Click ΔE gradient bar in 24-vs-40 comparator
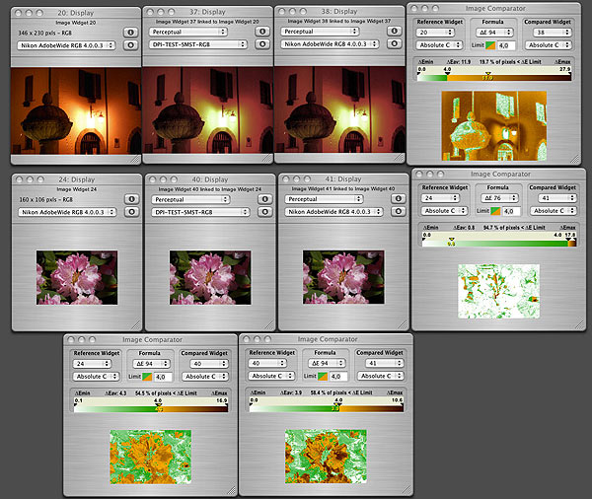Screen dimensions: 592x499 pyautogui.click(x=151, y=409)
